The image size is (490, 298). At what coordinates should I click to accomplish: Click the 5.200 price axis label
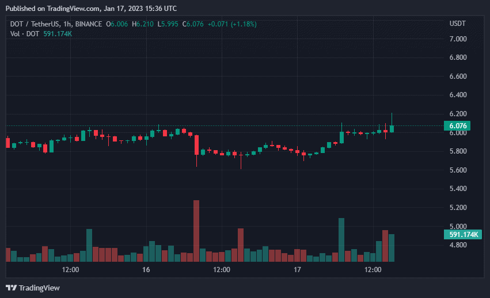[x=458, y=208]
